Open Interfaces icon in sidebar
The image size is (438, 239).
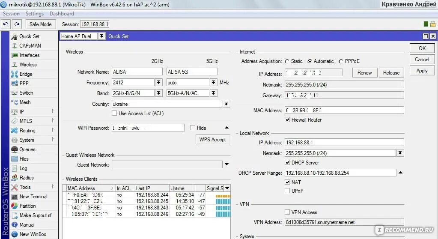coord(14,55)
